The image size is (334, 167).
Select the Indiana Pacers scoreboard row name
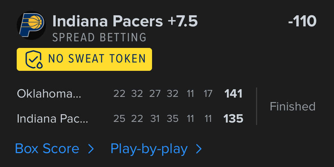53,119
